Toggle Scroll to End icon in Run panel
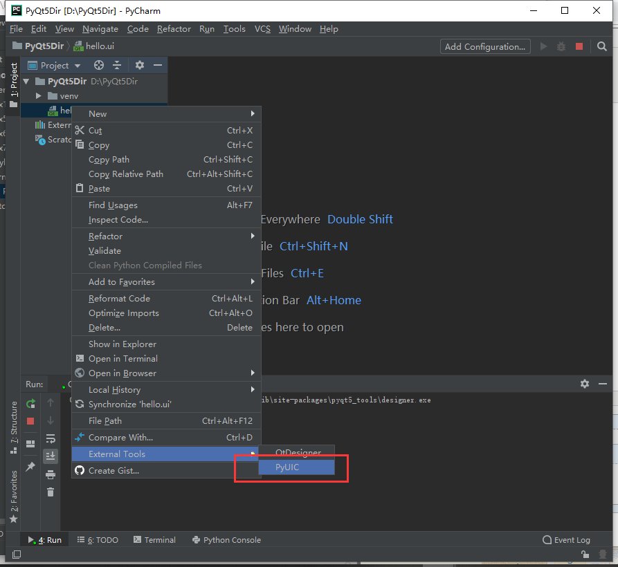618x567 pixels. [x=51, y=456]
